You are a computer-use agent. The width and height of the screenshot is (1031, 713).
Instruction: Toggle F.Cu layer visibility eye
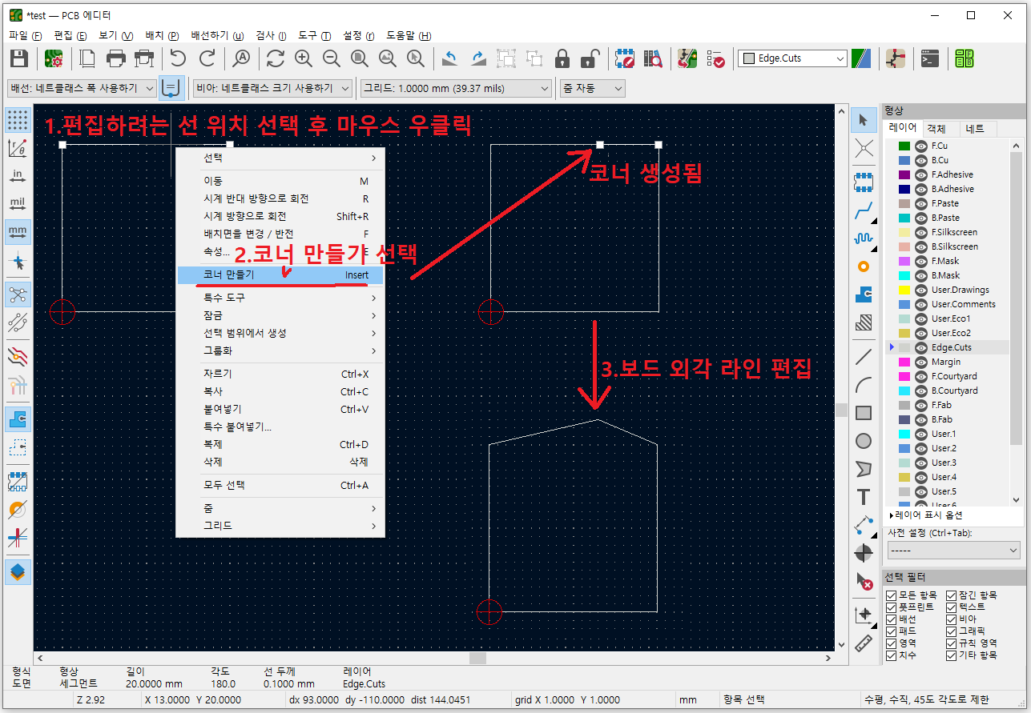(921, 146)
